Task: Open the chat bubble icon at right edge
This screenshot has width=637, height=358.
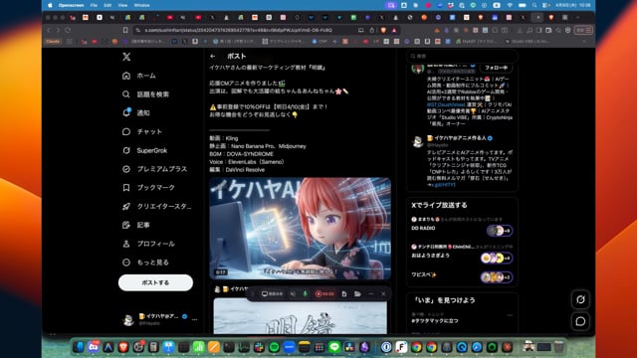Action: click(580, 321)
